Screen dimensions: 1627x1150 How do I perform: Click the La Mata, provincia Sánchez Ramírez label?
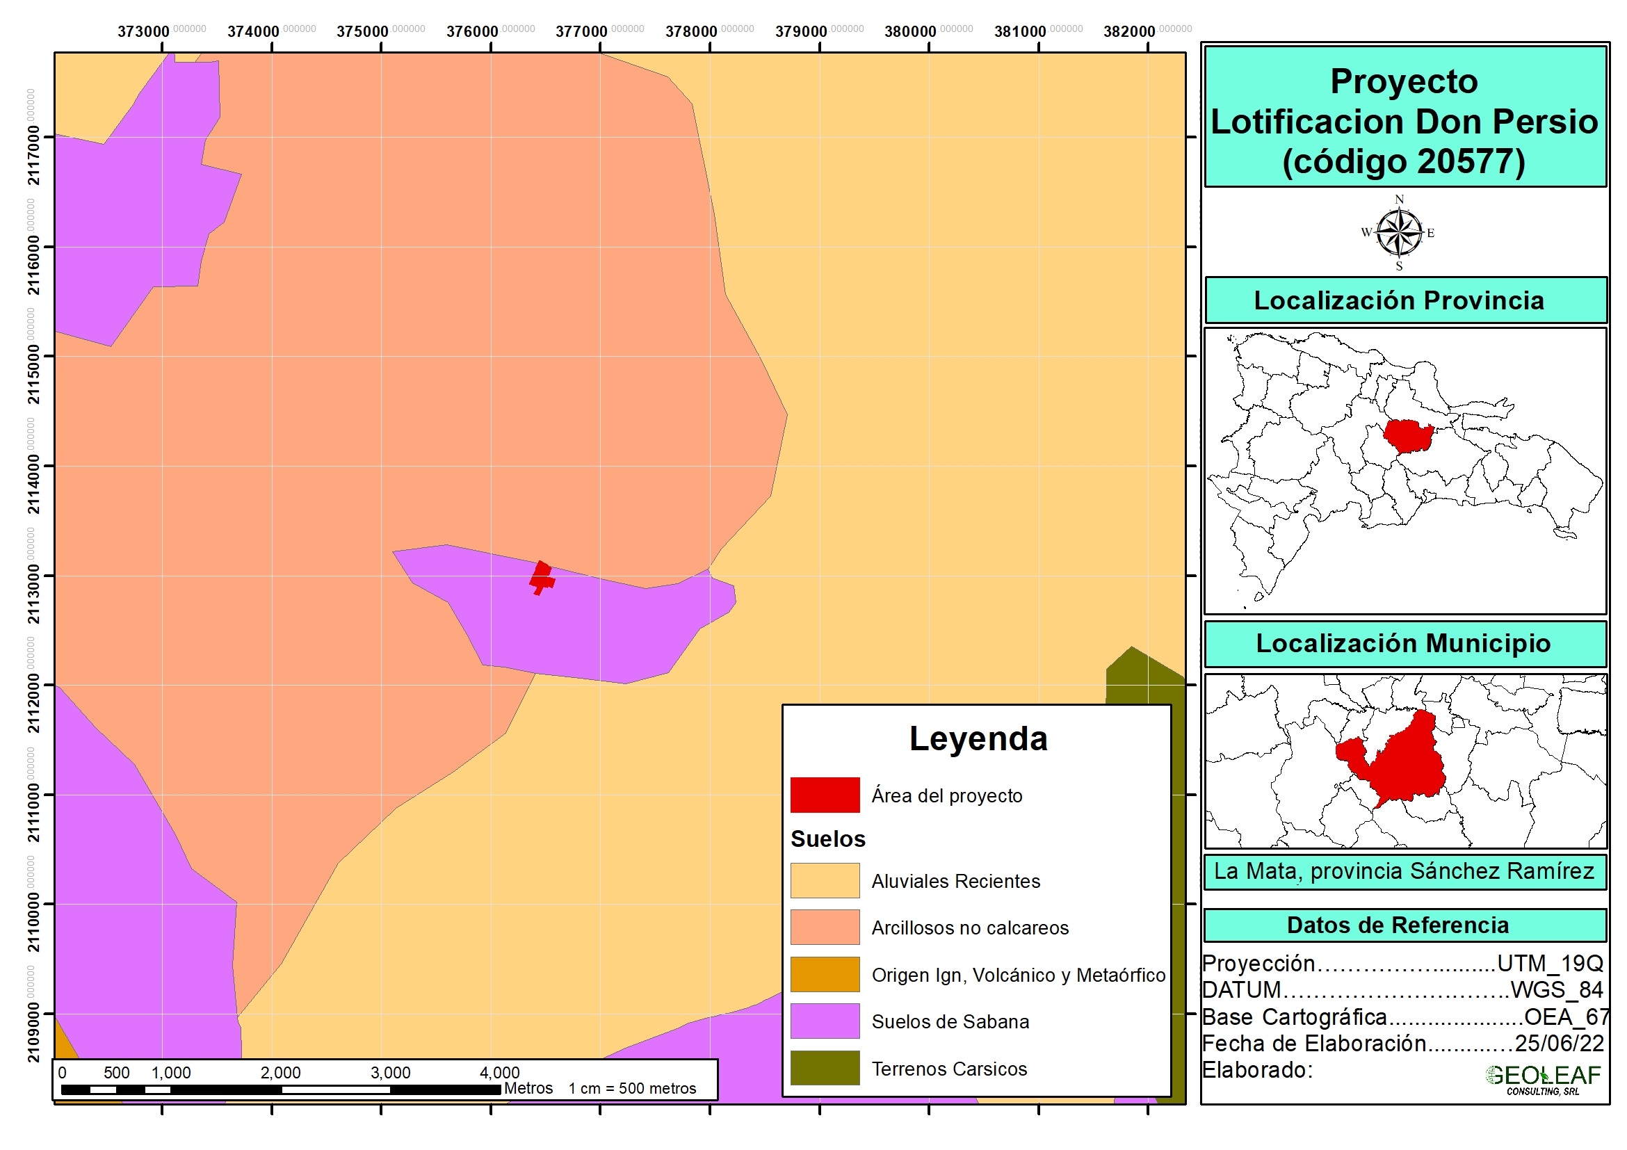(1404, 870)
